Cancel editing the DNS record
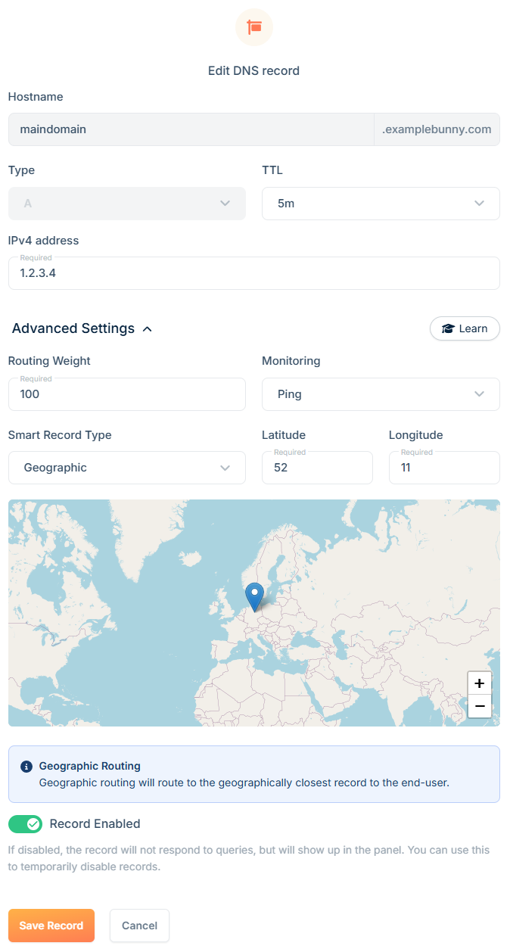 (x=139, y=926)
